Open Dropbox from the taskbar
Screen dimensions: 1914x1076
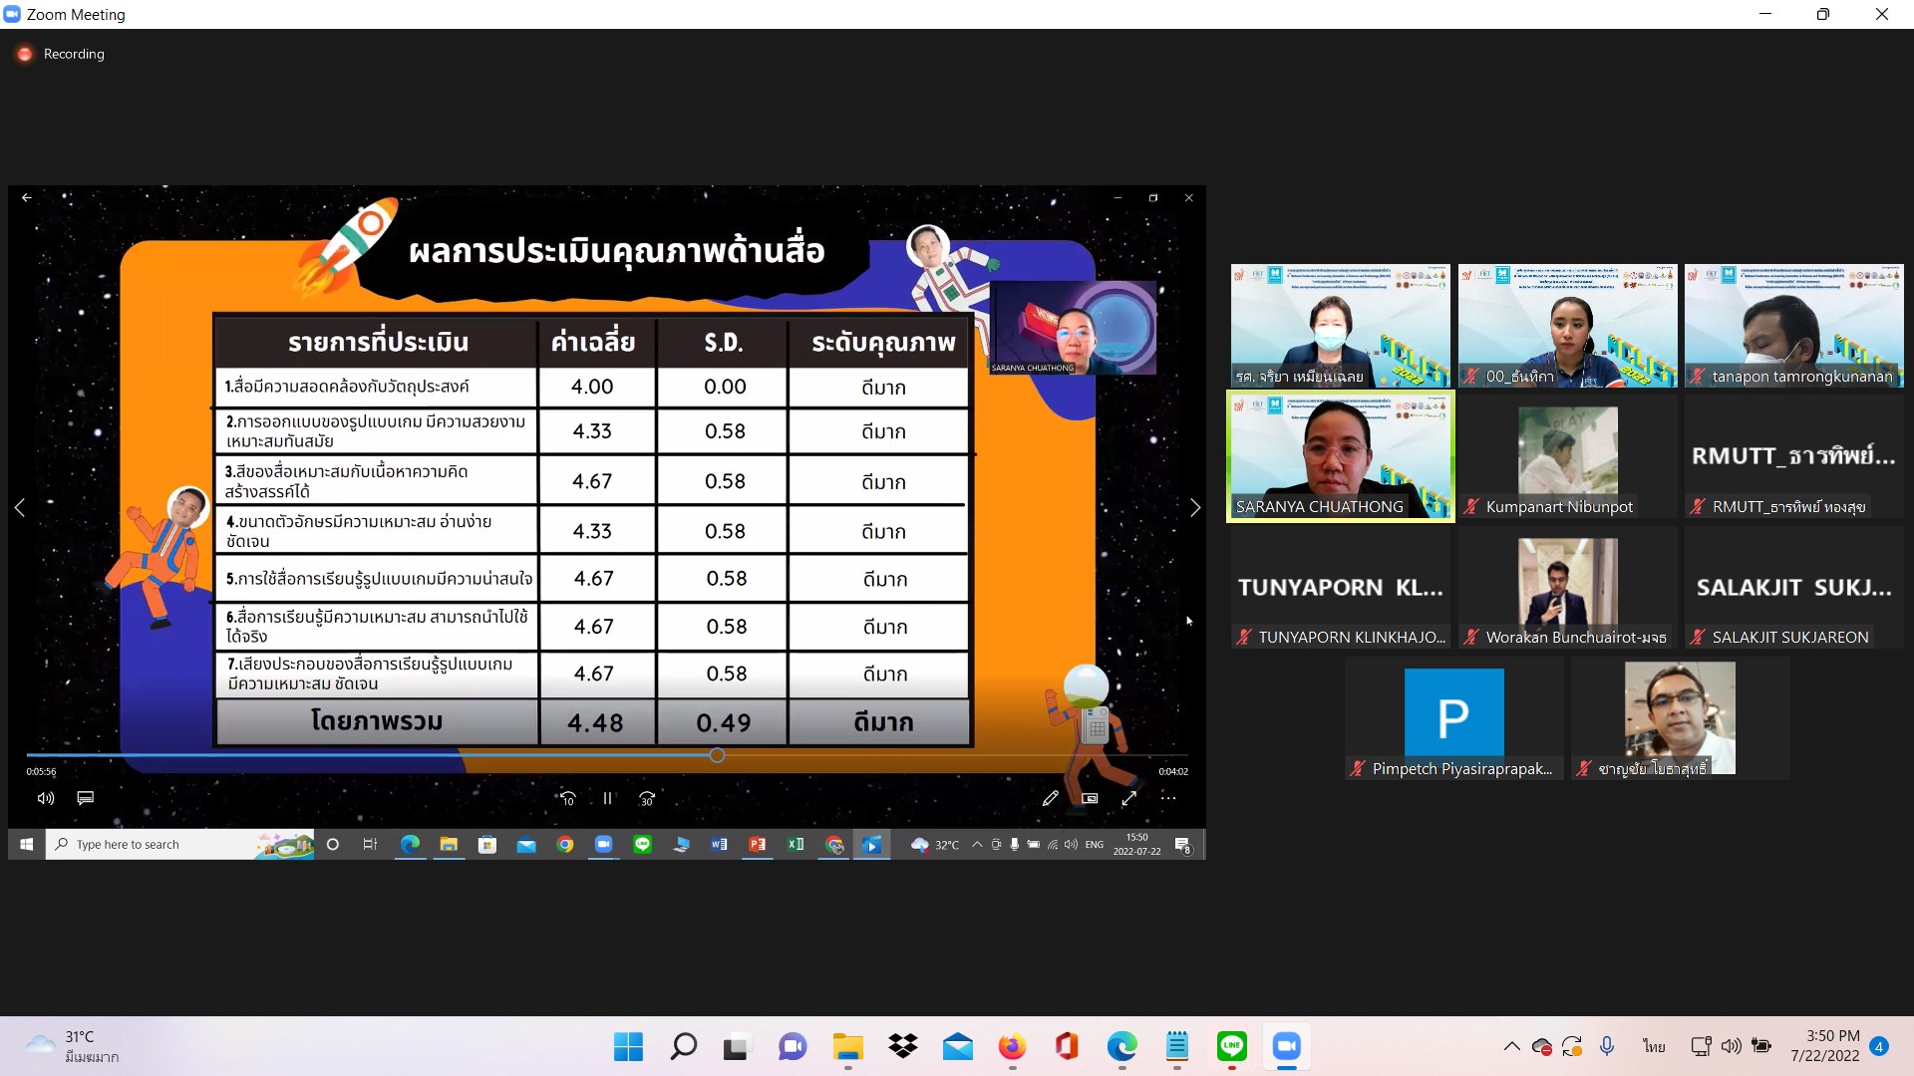click(x=903, y=1046)
